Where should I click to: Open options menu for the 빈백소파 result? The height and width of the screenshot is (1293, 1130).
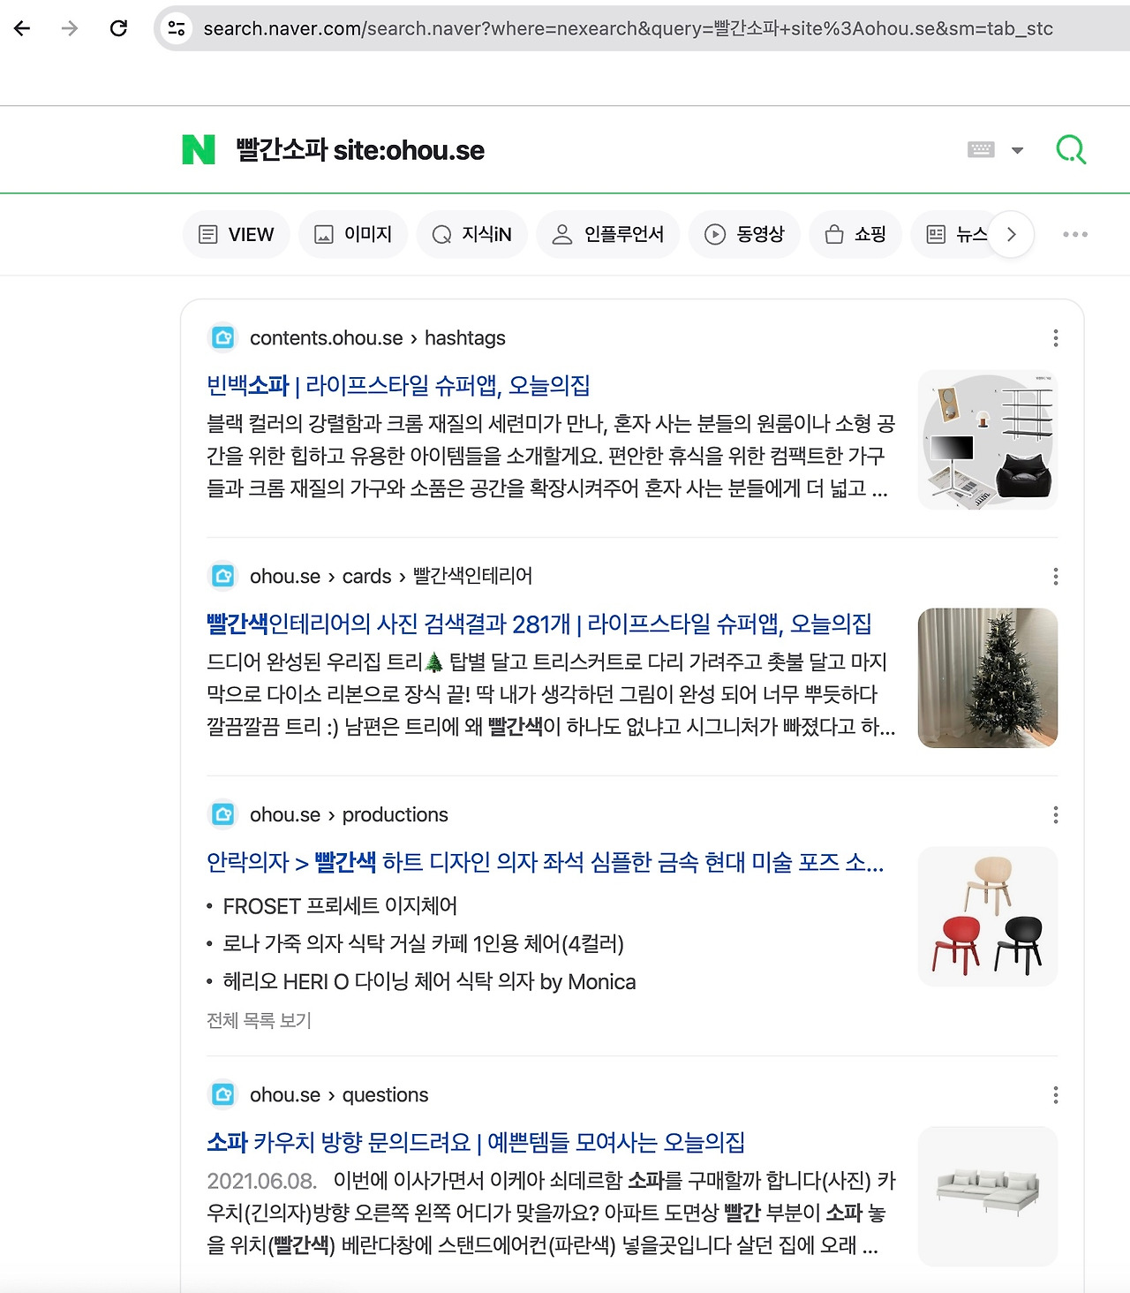1055,337
